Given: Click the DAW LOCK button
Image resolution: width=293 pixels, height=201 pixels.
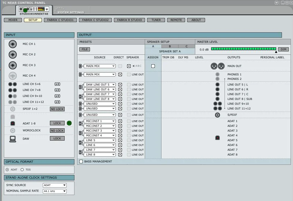Looking at the screenshot, I should click(57, 138).
